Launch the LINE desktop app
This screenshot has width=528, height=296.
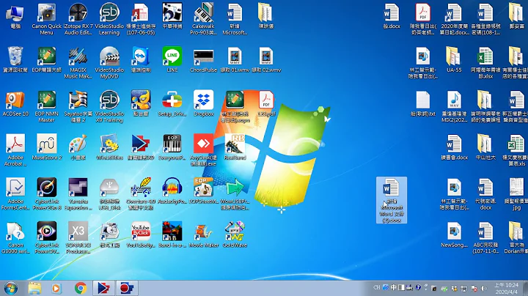(x=172, y=59)
